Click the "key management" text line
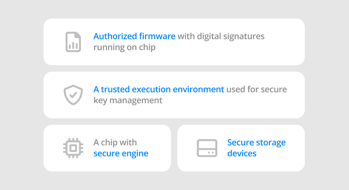The height and width of the screenshot is (190, 349). (x=128, y=100)
